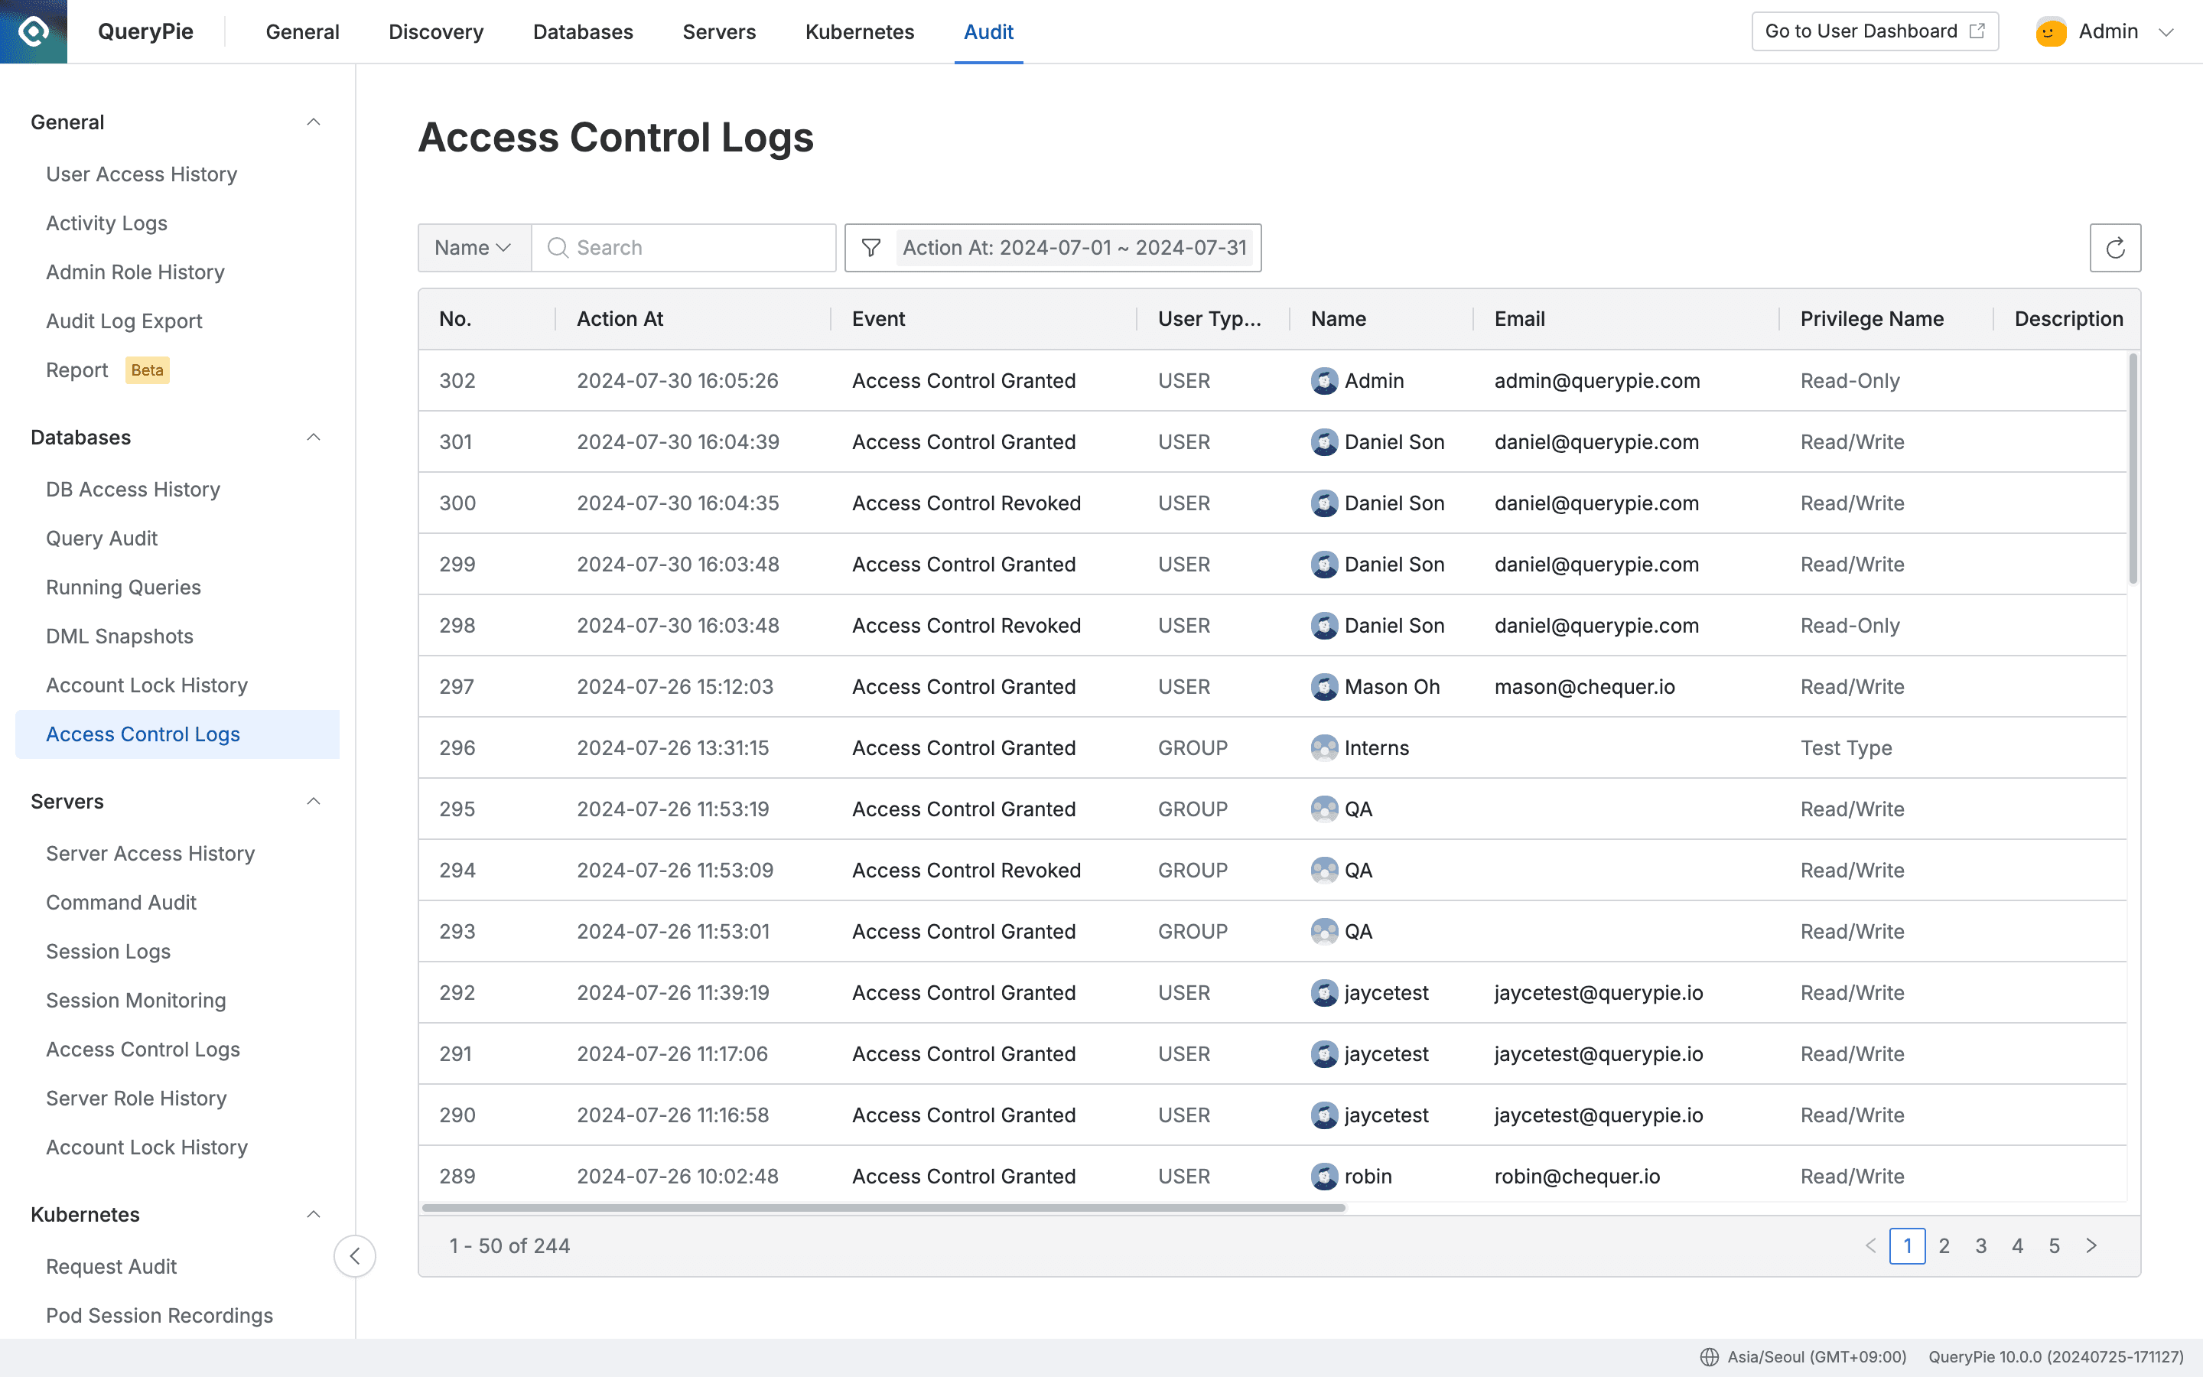Screen dimensions: 2203x1377
Task: Click the magnifier icon in the search box
Action: coord(557,247)
